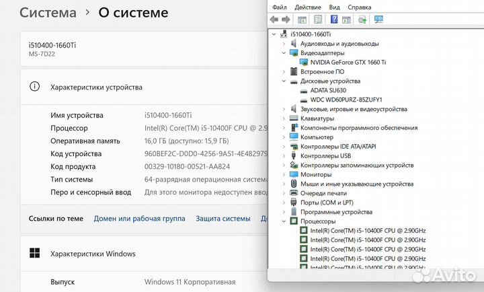Image resolution: width=484 pixels, height=292 pixels.
Task: Click the info icon beside Характеристики устройства
Action: pyautogui.click(x=34, y=87)
